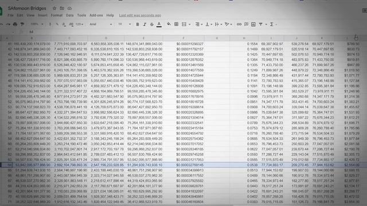The width and height of the screenshot is (367, 206).
Task: Open the Insert menu
Action: click(x=42, y=15)
